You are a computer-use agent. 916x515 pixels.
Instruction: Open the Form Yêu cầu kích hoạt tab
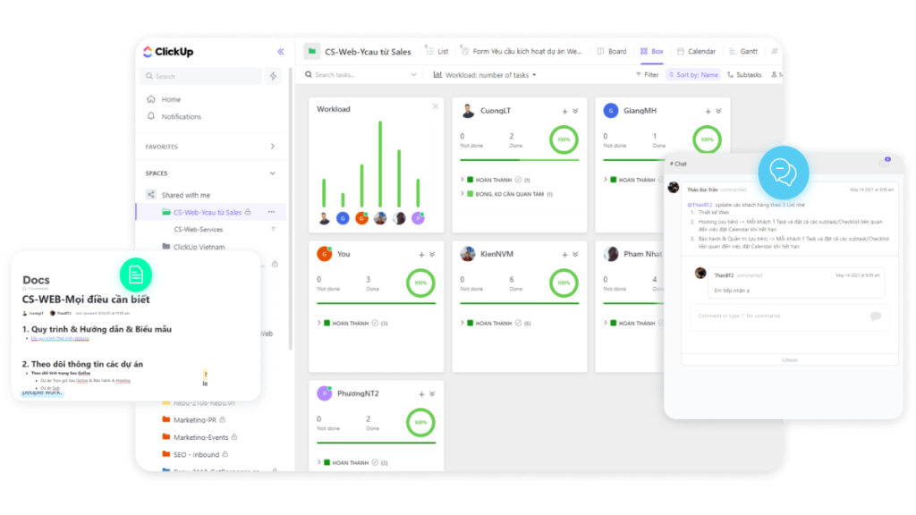tap(522, 51)
